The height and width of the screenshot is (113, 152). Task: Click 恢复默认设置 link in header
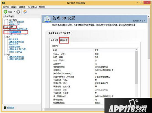139,21
